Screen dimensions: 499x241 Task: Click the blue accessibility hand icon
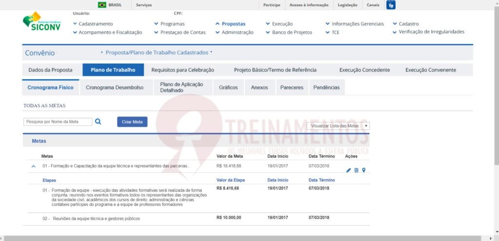[x=391, y=5]
